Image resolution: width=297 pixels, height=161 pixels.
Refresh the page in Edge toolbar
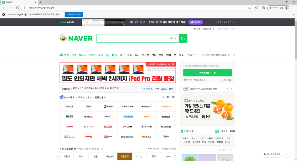[x=18, y=8]
